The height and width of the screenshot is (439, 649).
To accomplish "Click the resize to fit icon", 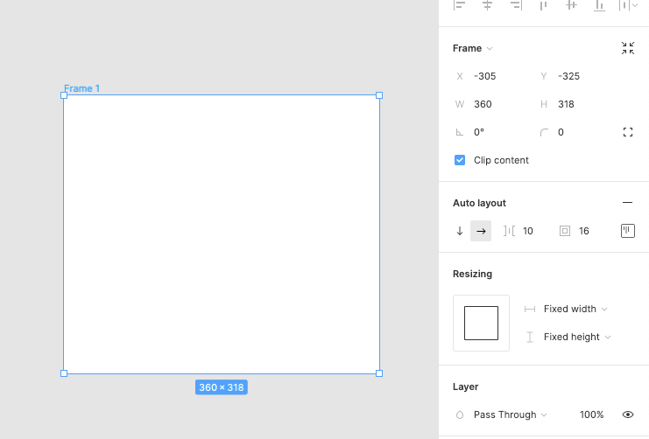I will pos(628,48).
